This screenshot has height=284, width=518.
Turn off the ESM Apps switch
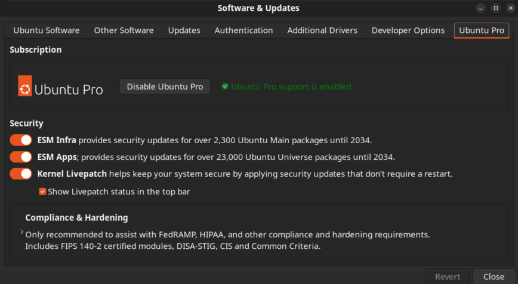point(21,157)
